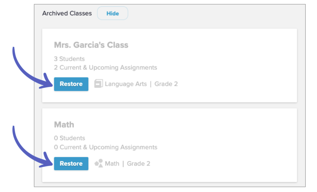Restore Mrs. Garcia's Class
The width and height of the screenshot is (317, 192).
tap(71, 84)
